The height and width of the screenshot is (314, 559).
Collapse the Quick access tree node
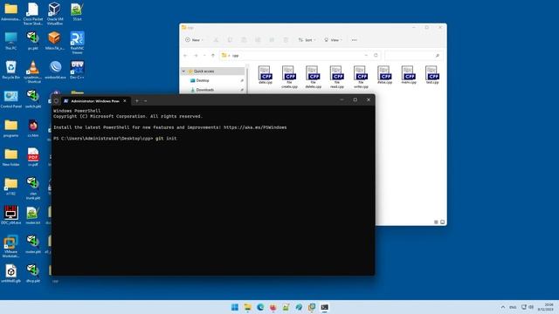[x=183, y=72]
